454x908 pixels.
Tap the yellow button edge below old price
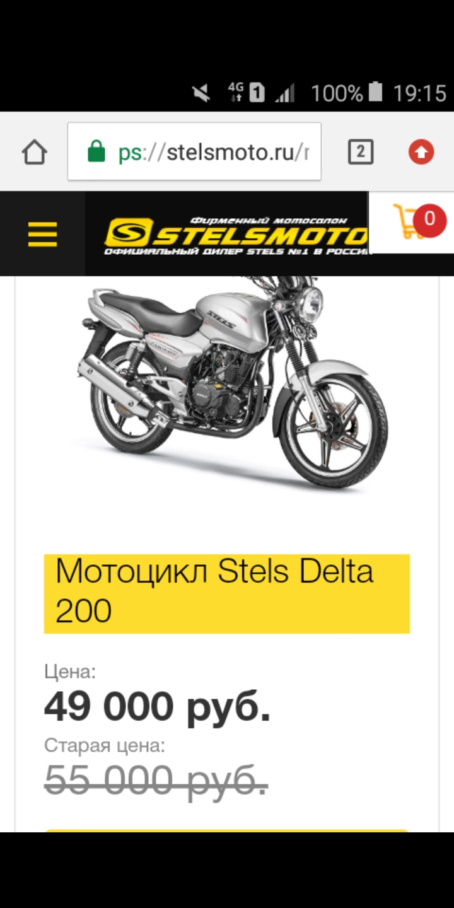(x=227, y=830)
